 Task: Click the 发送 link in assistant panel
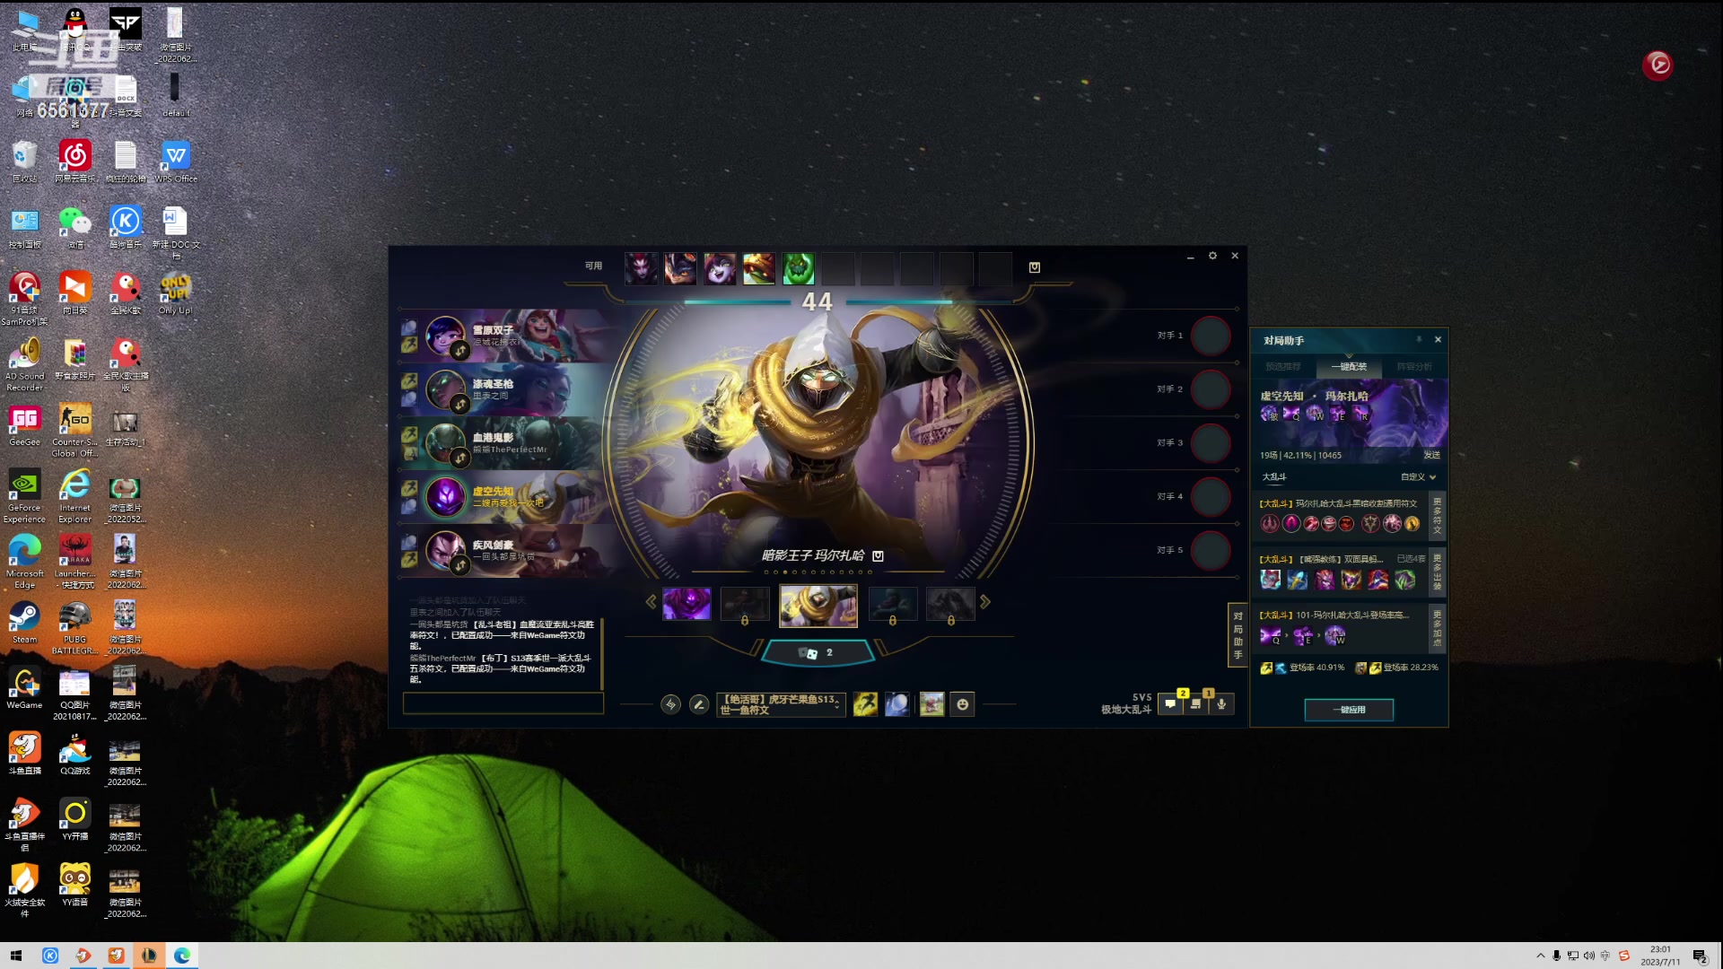[x=1431, y=456]
